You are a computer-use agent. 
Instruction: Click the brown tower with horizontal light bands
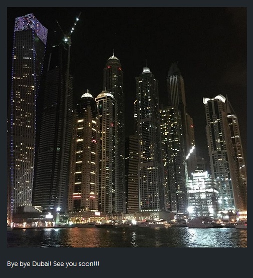tap(84, 152)
